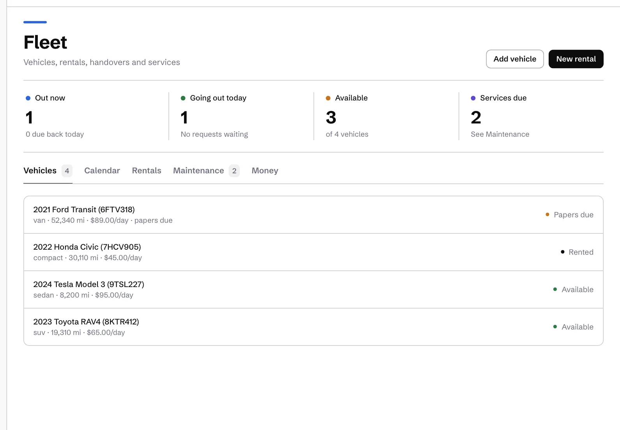Click Ford Transit details 'van · 52,340 mi'
Image resolution: width=620 pixels, height=430 pixels.
point(59,220)
